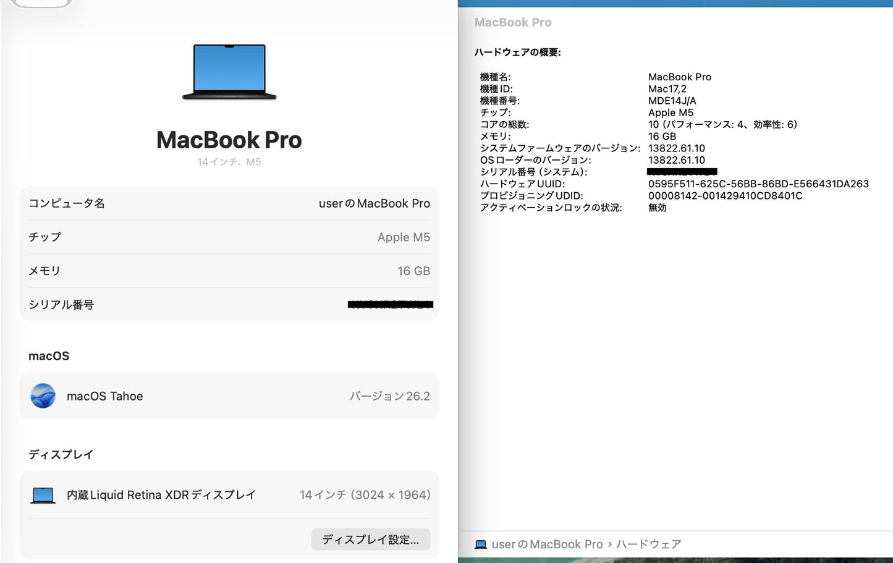Click the バージョン 26.2 text

click(390, 396)
